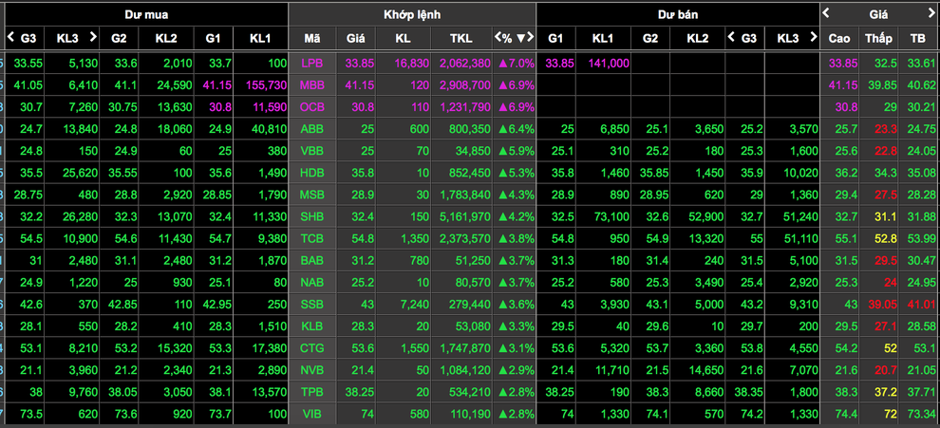
Task: Click LPB percent change ▲7.0%
Action: 517,64
